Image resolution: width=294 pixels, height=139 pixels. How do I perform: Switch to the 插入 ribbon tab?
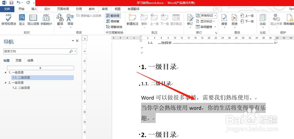[x=34, y=9]
